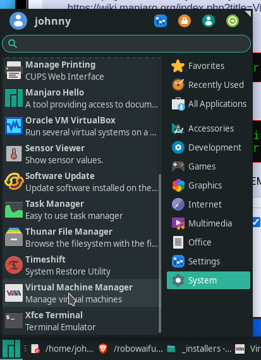Click the Games controller icon
The height and width of the screenshot is (360, 261).
pos(178,166)
